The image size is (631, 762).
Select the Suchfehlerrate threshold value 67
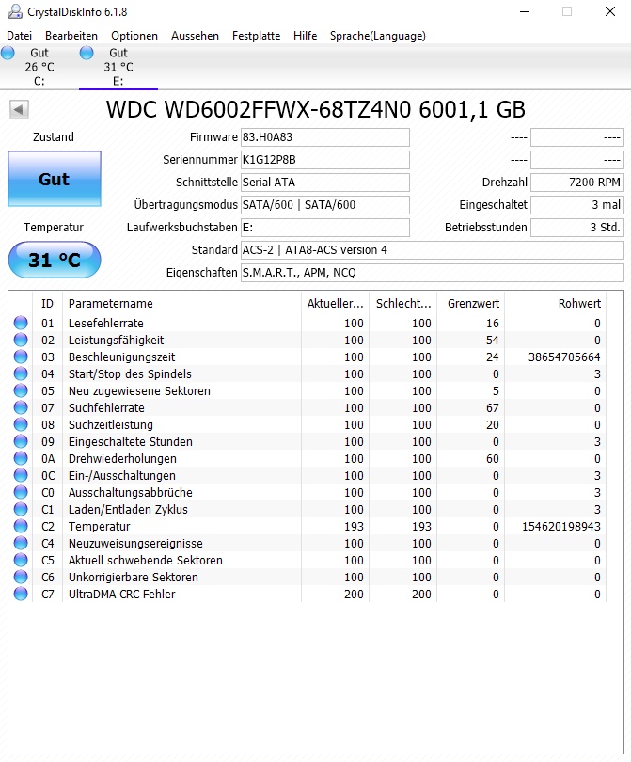pyautogui.click(x=493, y=407)
